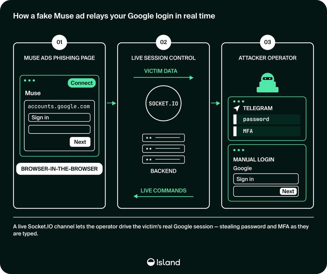This screenshot has width=327, height=274.
Task: Click the BACKEND label
Action: [163, 171]
